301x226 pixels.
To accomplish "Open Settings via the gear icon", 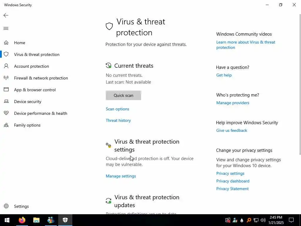I will (6, 206).
